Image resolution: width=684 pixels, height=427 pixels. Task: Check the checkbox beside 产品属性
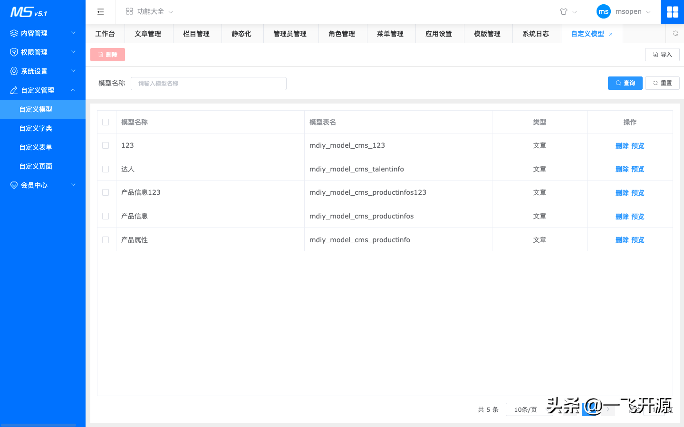pos(106,239)
